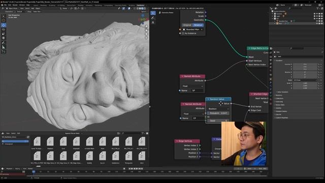This screenshot has width=325, height=183.
Task: Choose the Measure tool in viewport toolbar
Action: click(4, 47)
